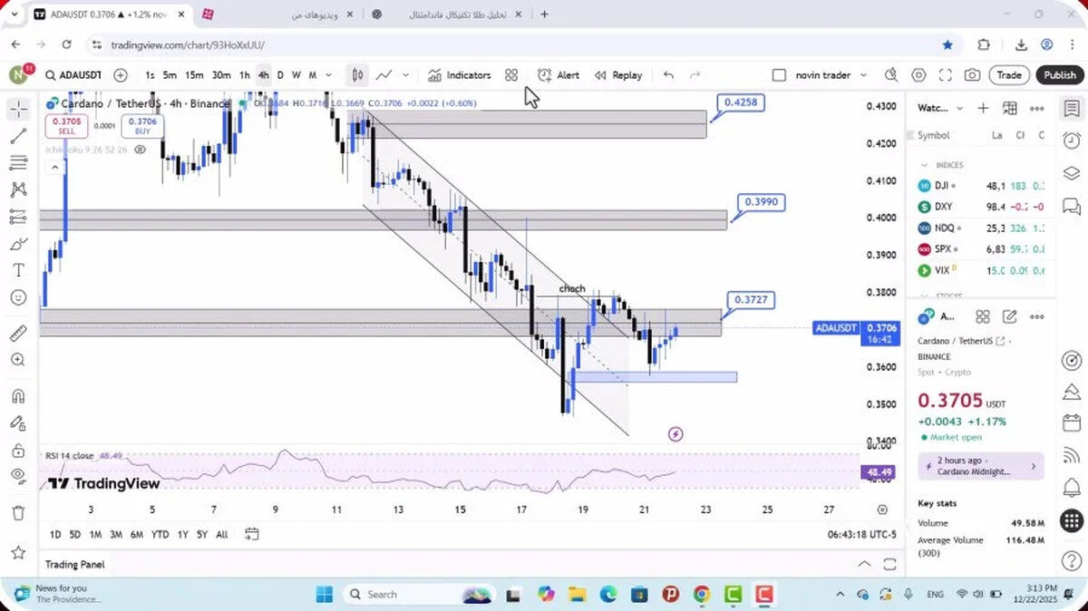
Task: Select the VIX row in the watchlist
Action: [981, 270]
